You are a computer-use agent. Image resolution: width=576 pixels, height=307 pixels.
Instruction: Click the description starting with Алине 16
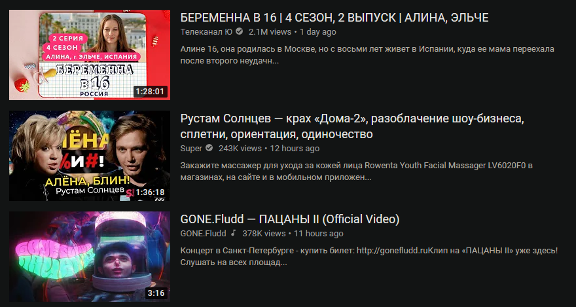tap(367, 55)
